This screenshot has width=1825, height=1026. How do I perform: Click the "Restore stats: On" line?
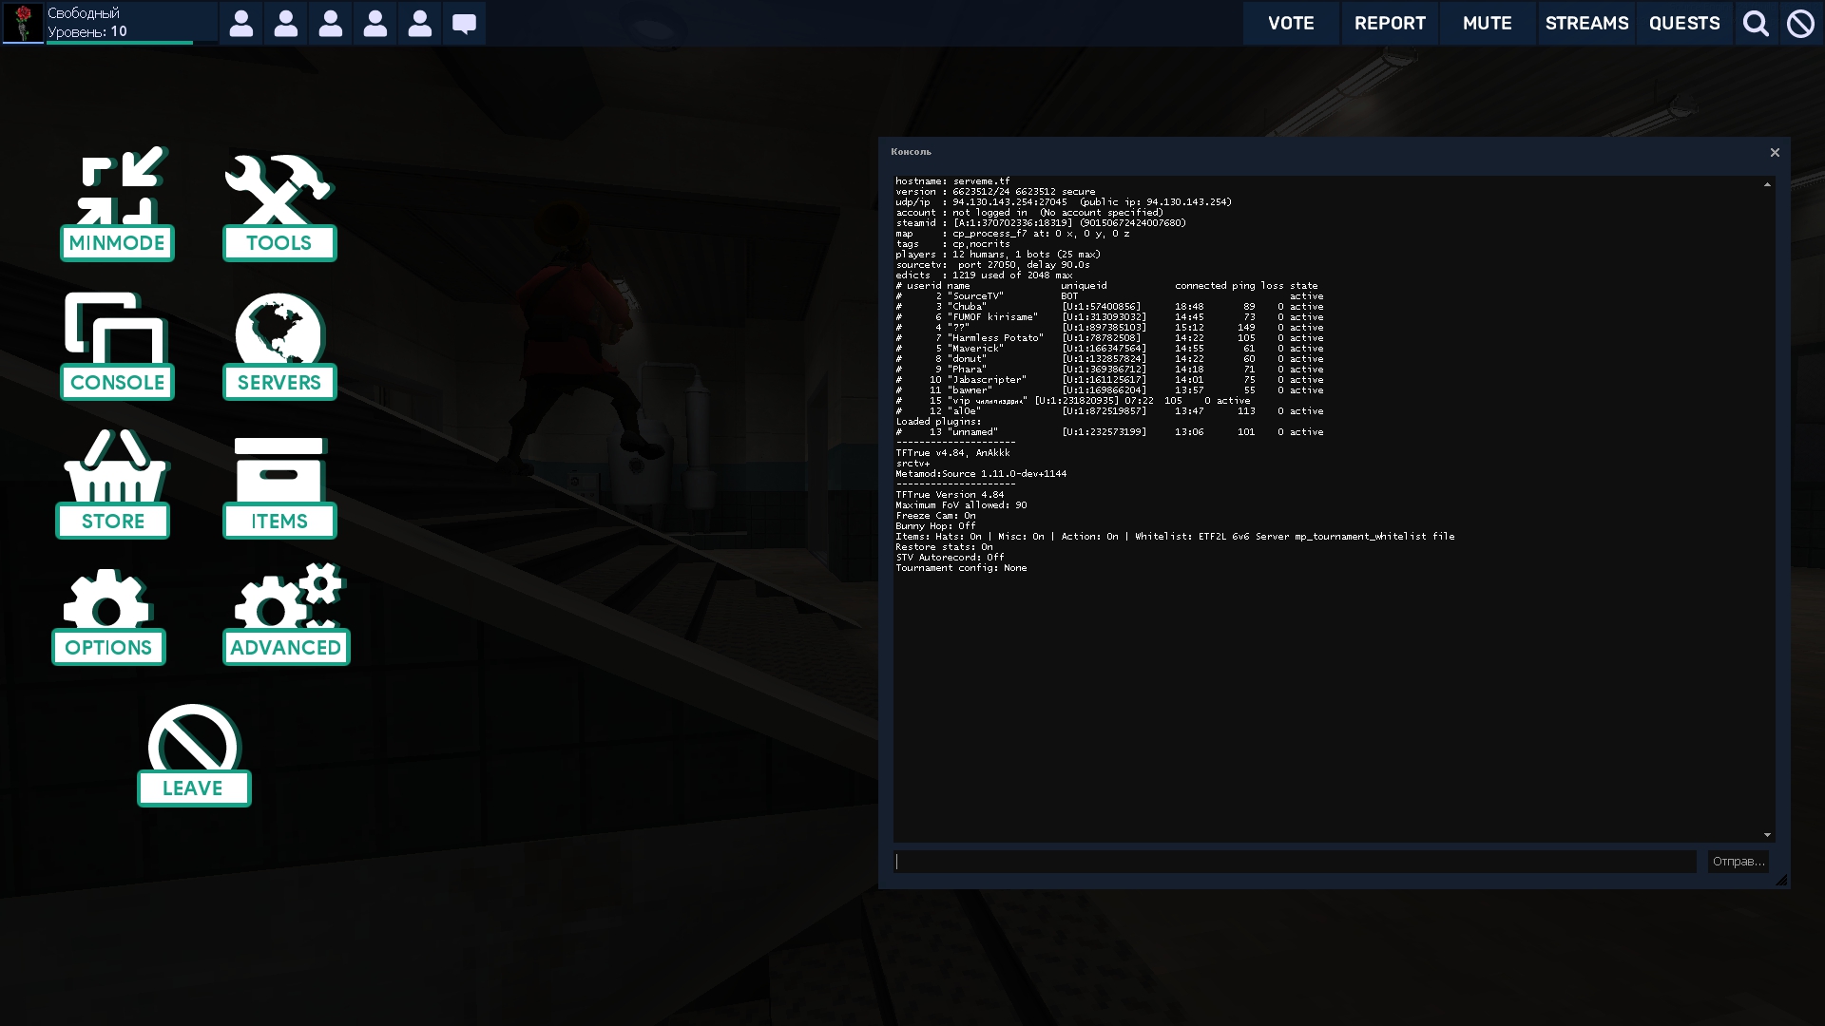pos(944,546)
